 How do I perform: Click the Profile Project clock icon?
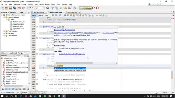point(74,8)
